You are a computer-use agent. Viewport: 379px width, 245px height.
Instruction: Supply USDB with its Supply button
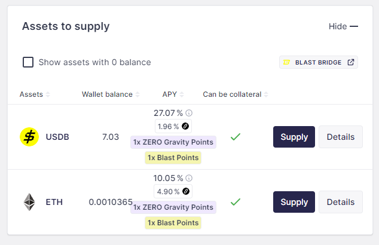click(x=294, y=137)
